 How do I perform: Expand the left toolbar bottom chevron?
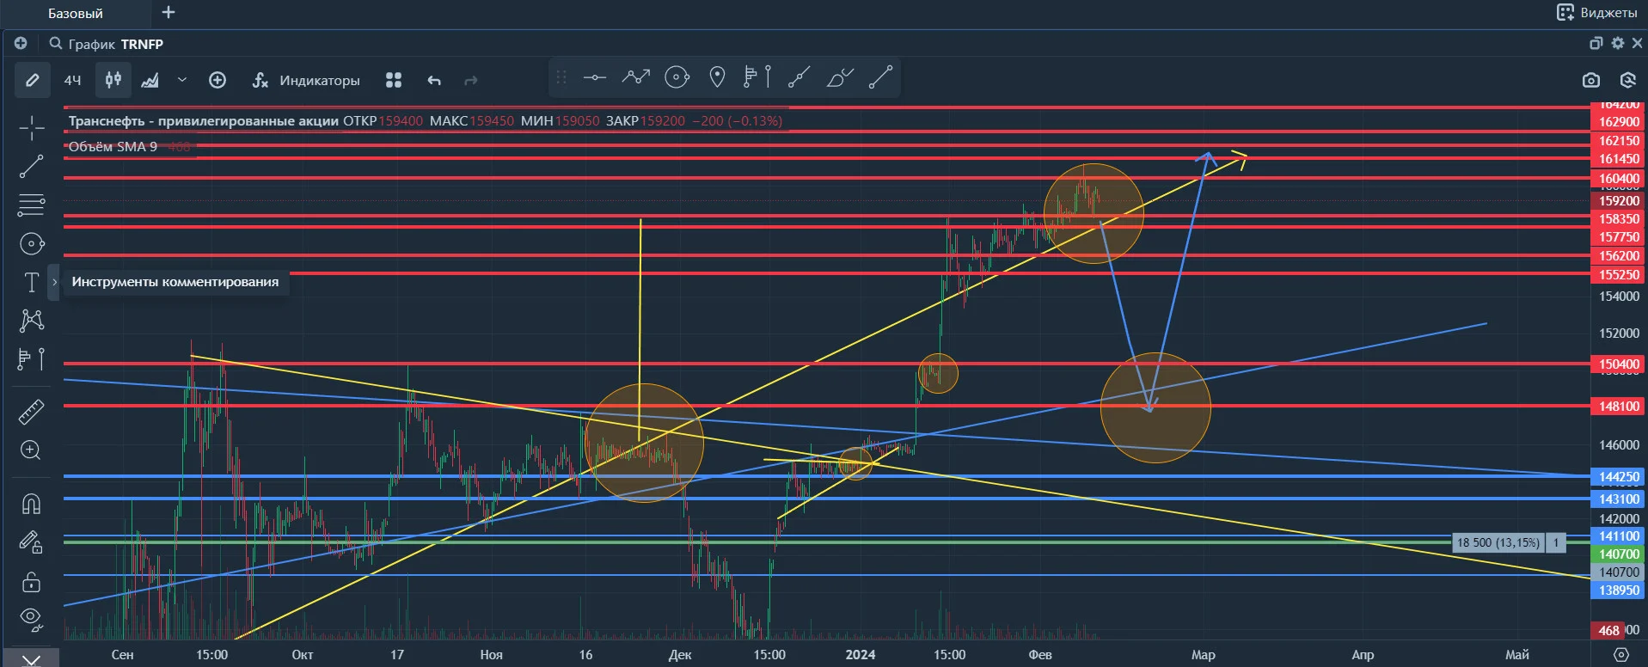pos(32,659)
